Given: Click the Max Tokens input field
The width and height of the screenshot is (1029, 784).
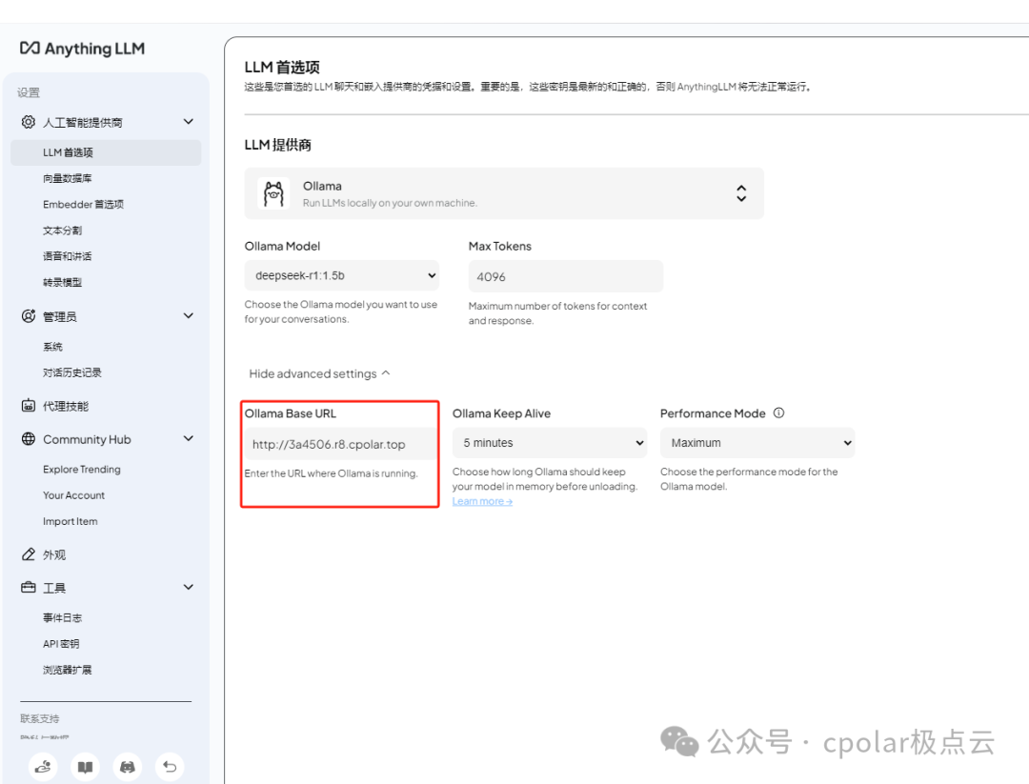Looking at the screenshot, I should coord(566,276).
